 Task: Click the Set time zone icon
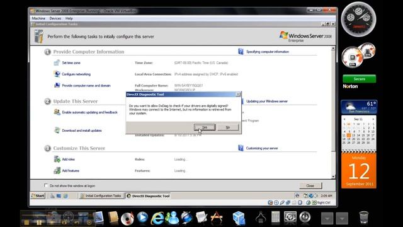pyautogui.click(x=57, y=62)
